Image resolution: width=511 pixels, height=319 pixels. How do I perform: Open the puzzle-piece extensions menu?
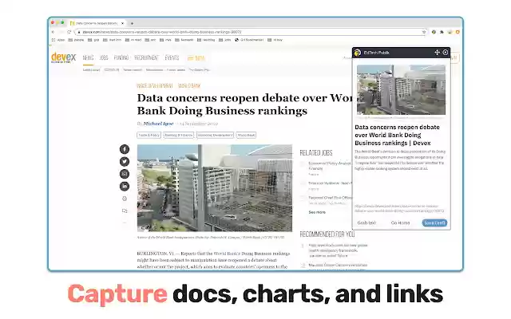442,32
